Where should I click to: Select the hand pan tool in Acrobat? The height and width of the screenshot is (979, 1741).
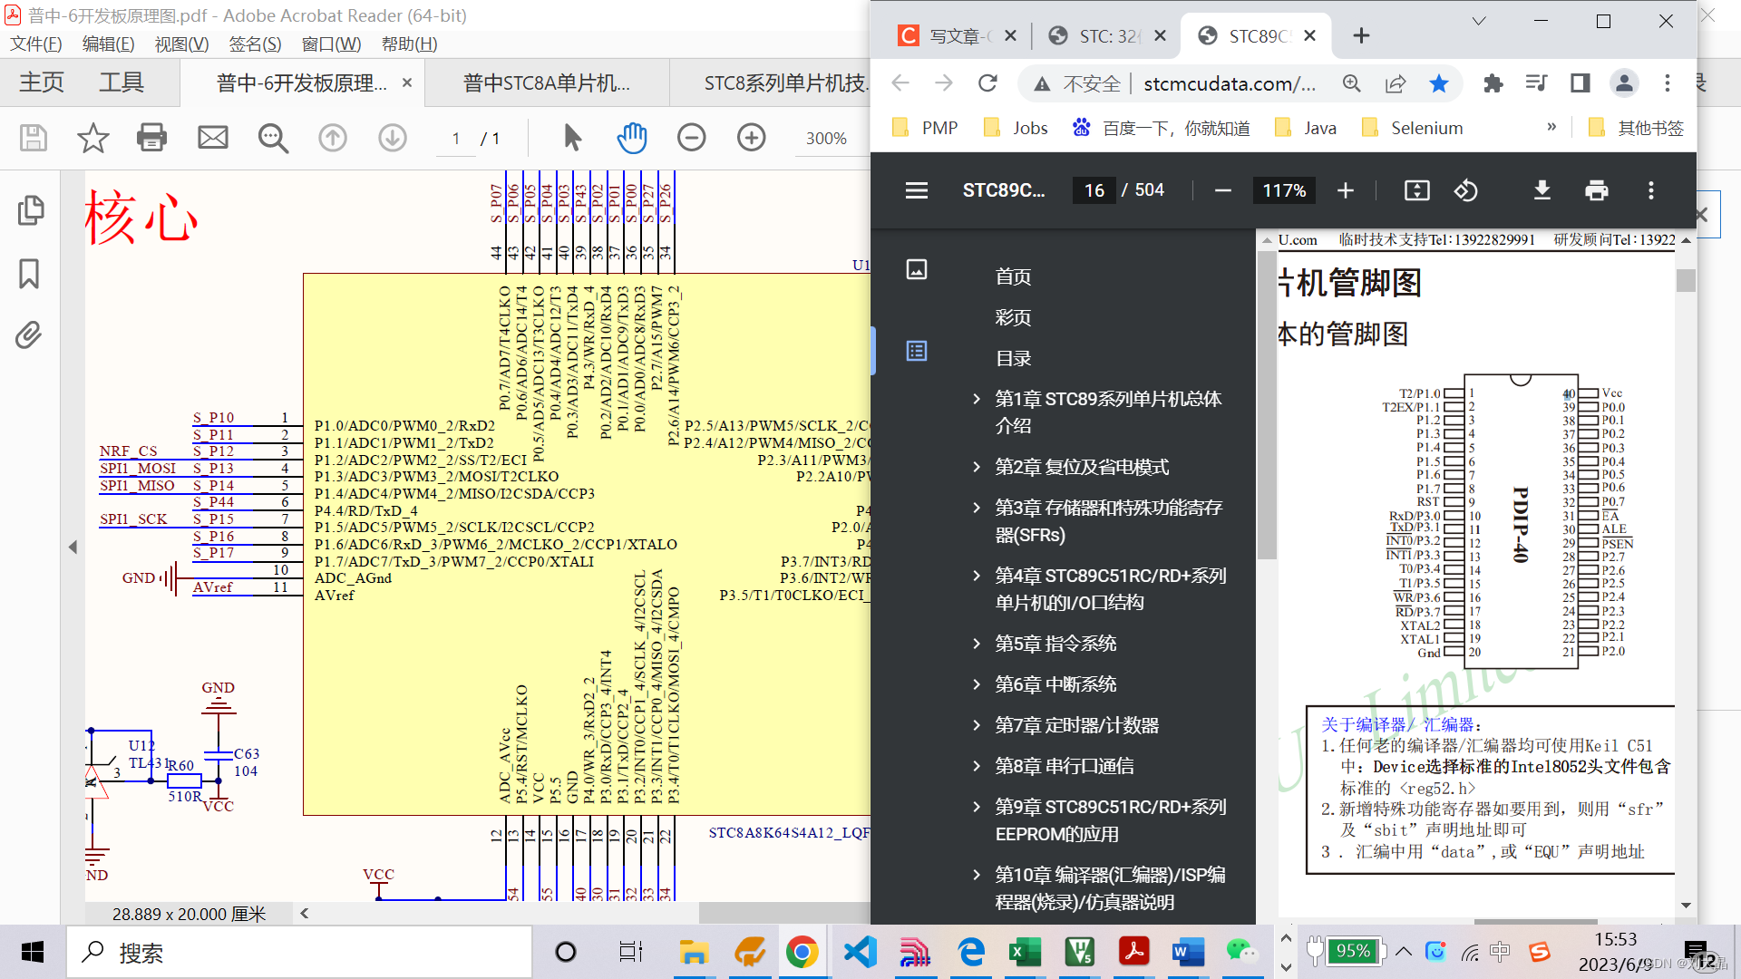[632, 138]
